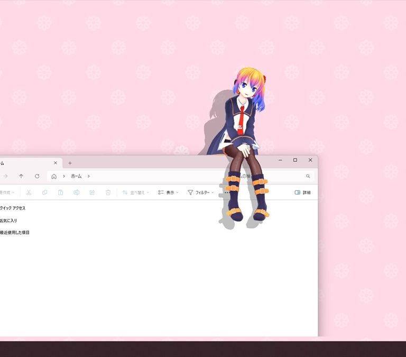Go up one folder with Up arrow
The width and height of the screenshot is (406, 357).
pyautogui.click(x=21, y=176)
